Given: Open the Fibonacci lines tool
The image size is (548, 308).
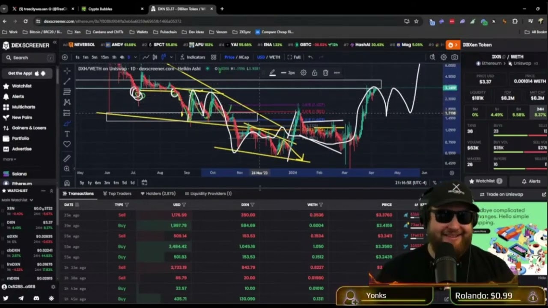Looking at the screenshot, I should [67, 92].
